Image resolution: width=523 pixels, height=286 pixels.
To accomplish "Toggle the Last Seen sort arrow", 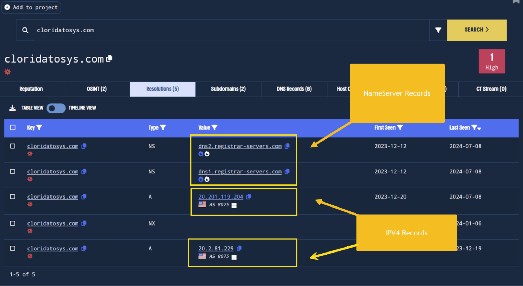I will click(x=479, y=128).
